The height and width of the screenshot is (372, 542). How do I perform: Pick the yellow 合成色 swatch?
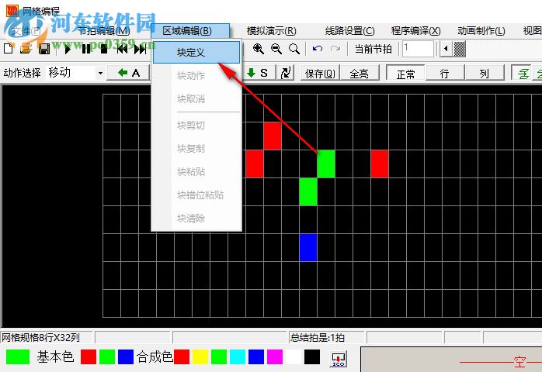tap(200, 356)
